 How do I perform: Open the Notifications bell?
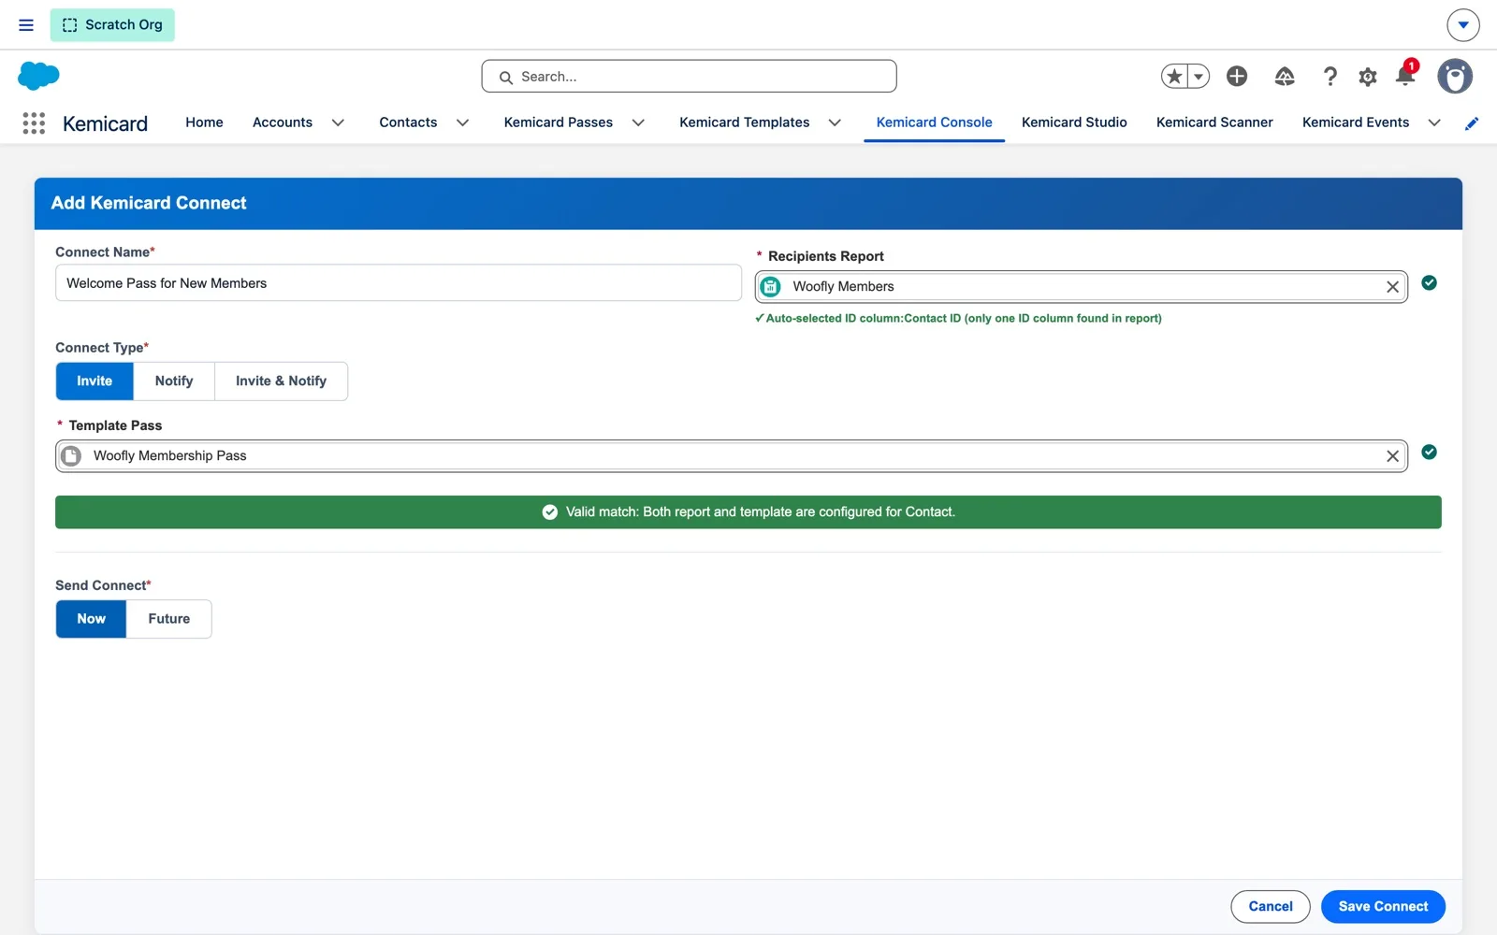click(x=1405, y=75)
